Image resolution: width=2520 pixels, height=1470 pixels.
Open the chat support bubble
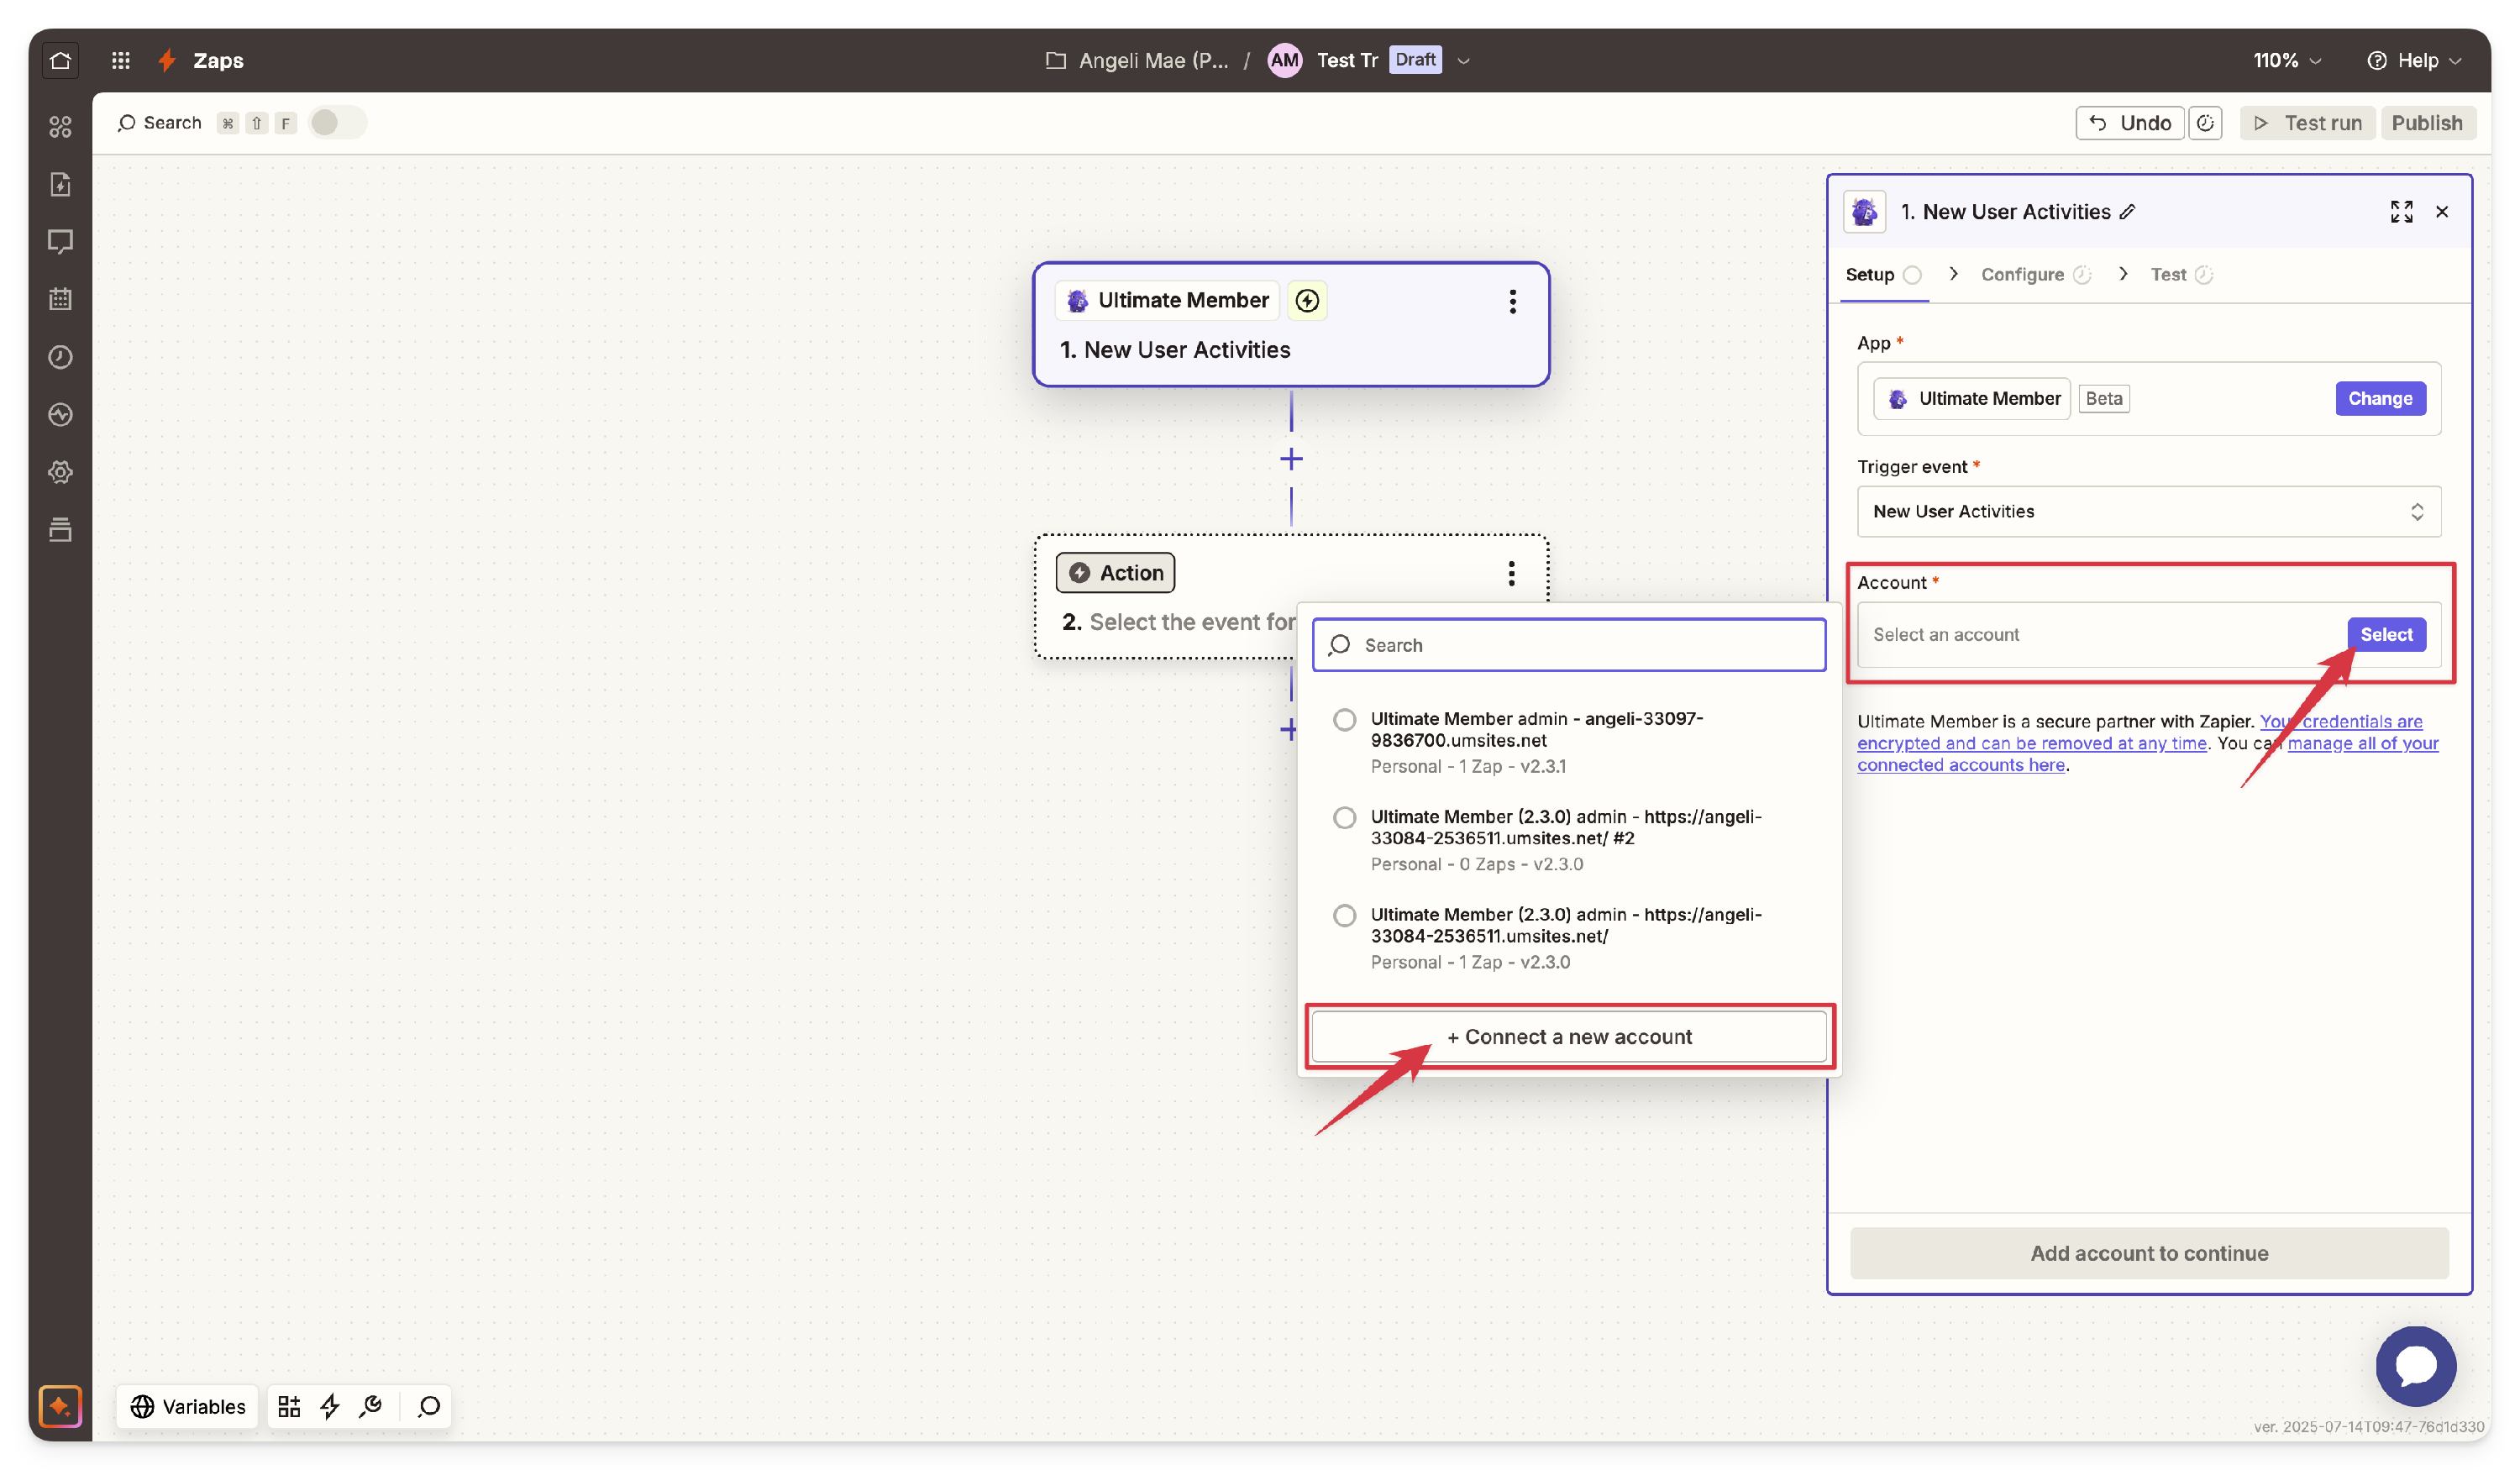tap(2415, 1366)
